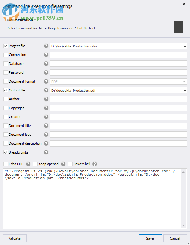Image resolution: width=190 pixels, height=245 pixels.
Task: Show help for Document title
Action: [46, 126]
